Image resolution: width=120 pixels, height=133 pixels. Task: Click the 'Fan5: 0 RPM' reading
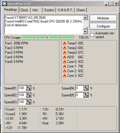14,62
